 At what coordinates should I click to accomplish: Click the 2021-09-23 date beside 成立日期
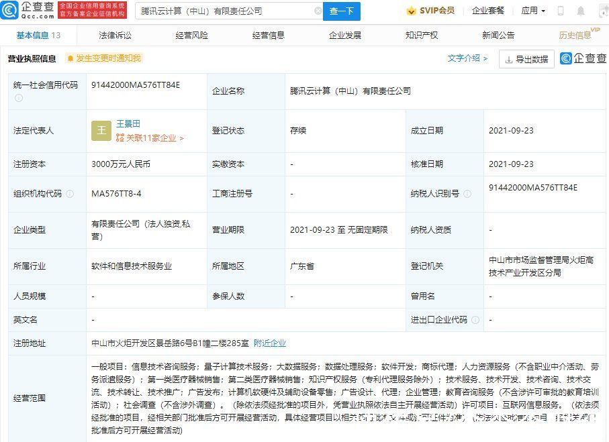click(x=511, y=131)
